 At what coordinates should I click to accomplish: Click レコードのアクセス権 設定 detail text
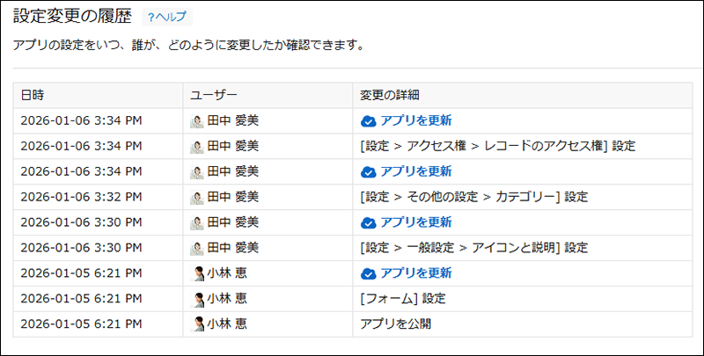tap(497, 146)
